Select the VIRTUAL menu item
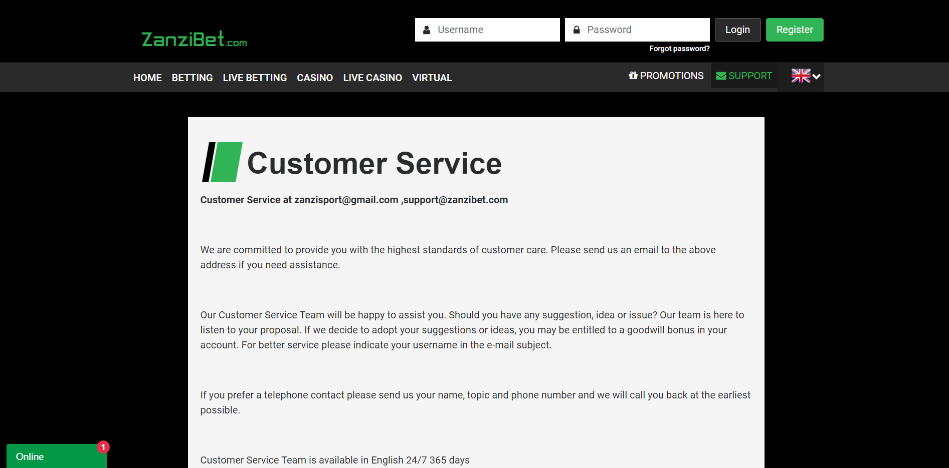Image resolution: width=949 pixels, height=468 pixels. (432, 78)
